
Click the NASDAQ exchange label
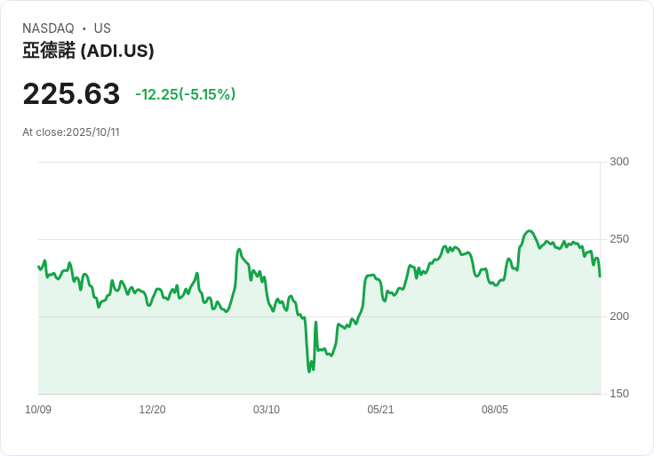[48, 28]
